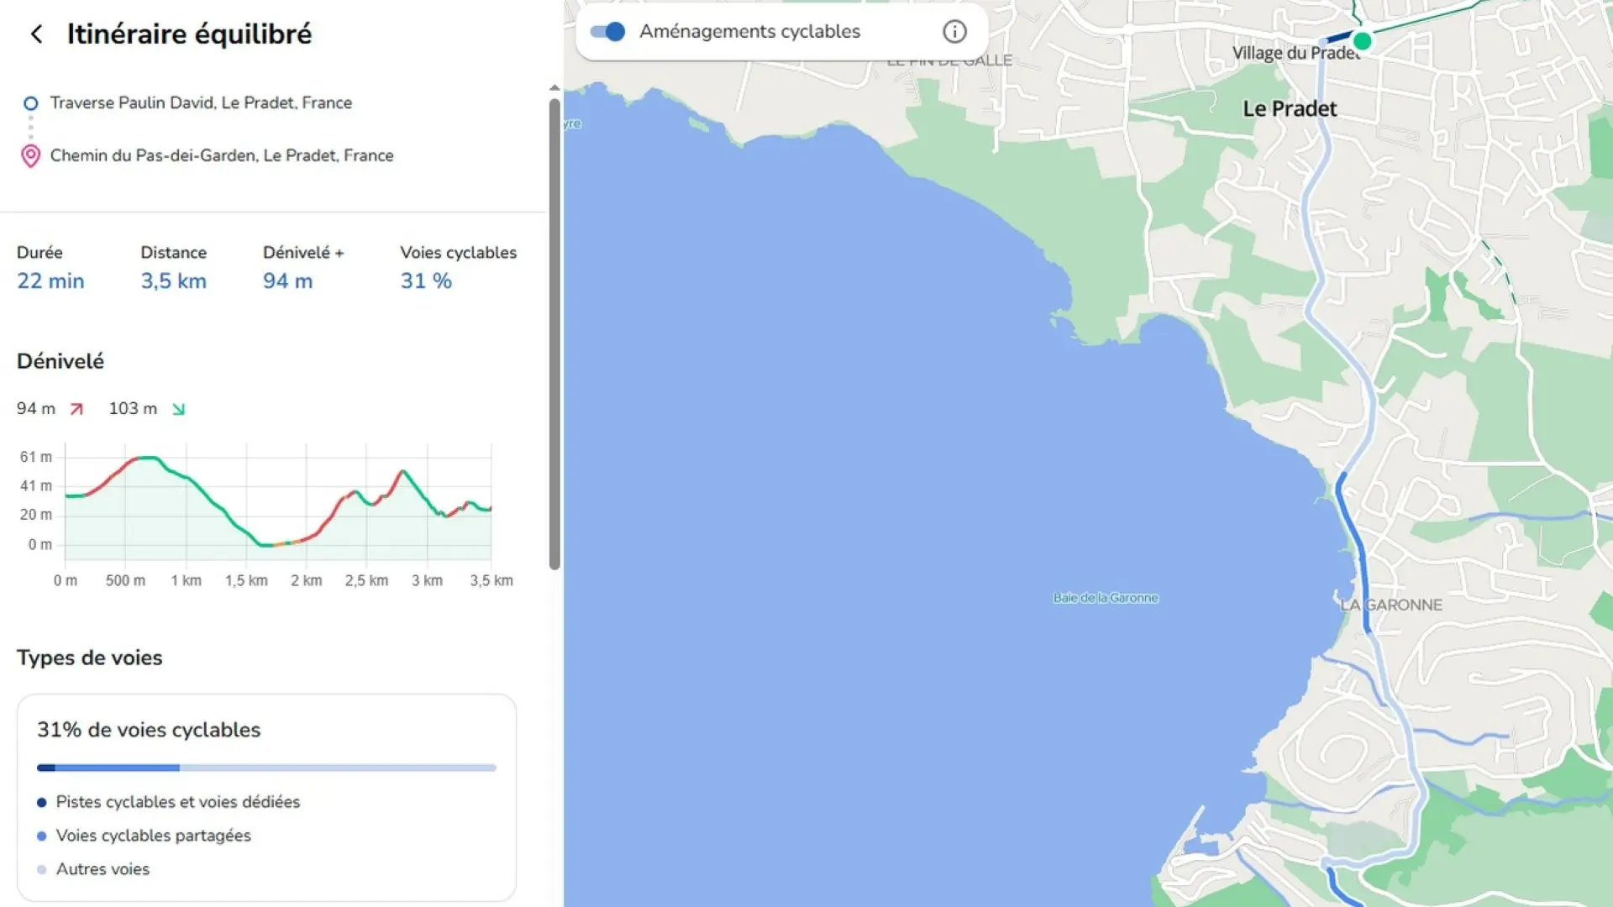Toggle the Aménagements cyclables switch

click(607, 32)
